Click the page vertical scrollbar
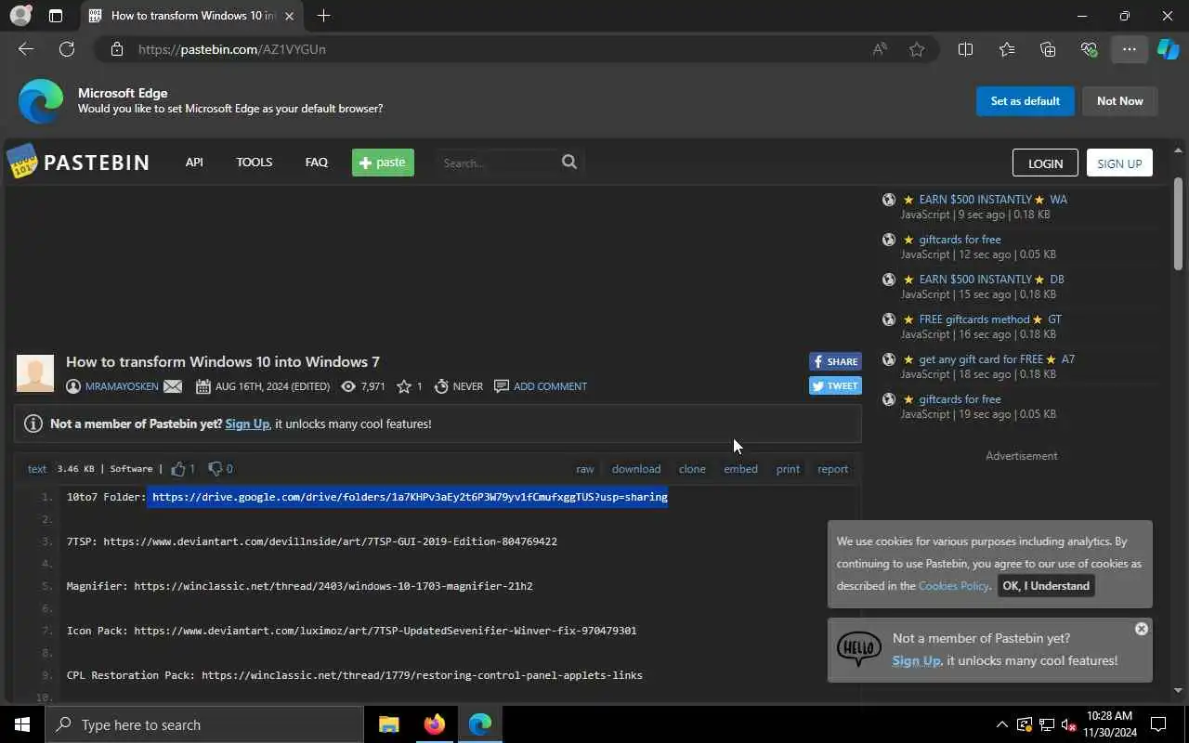1189x743 pixels. point(1179,223)
